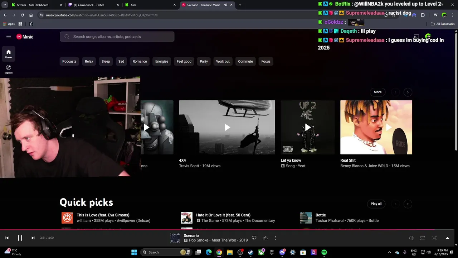Show hidden system tray icons
The width and height of the screenshot is (458, 258).
(390, 252)
